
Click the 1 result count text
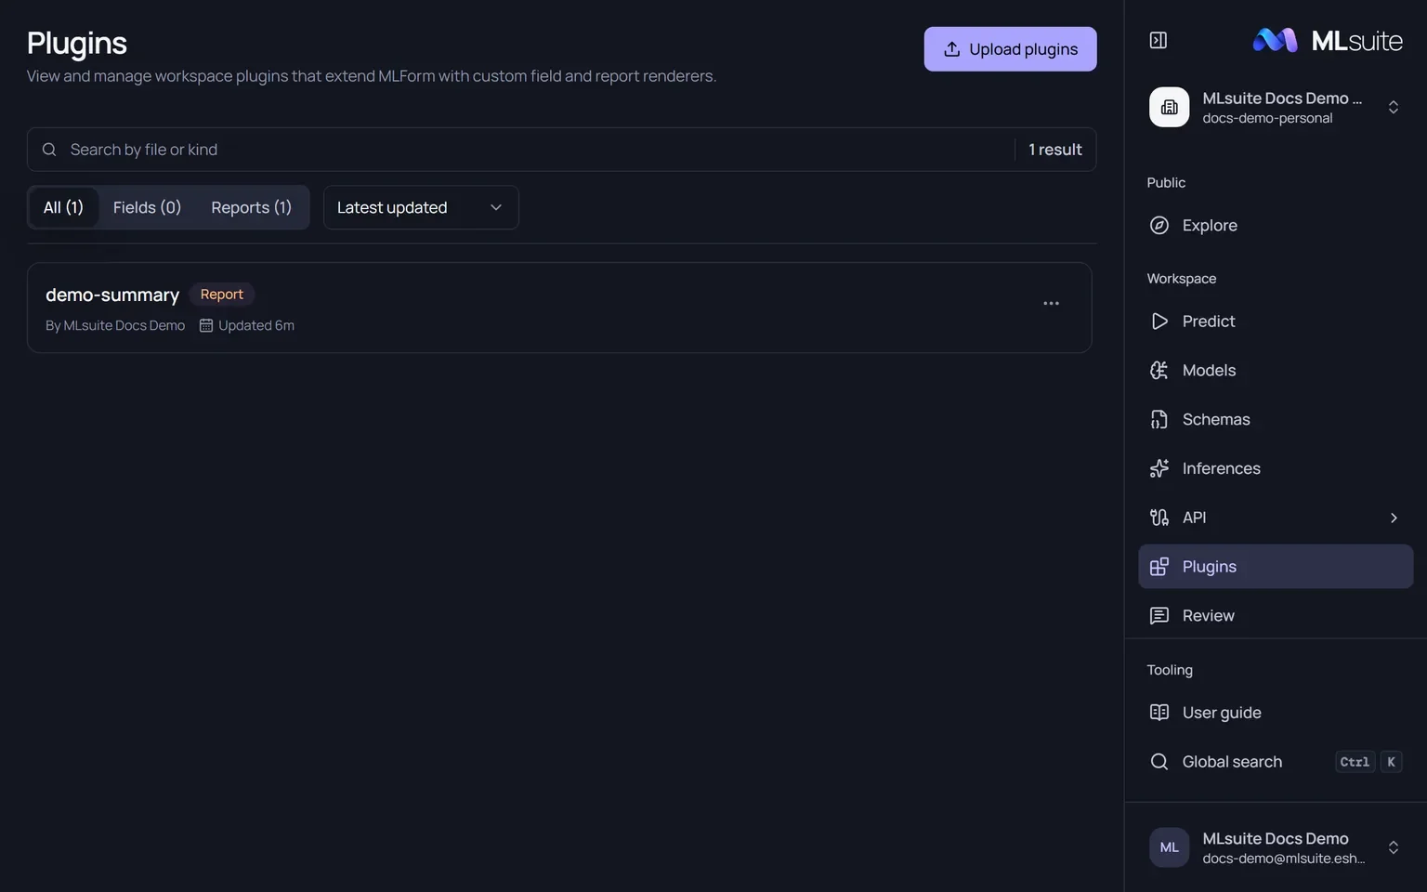pos(1055,150)
